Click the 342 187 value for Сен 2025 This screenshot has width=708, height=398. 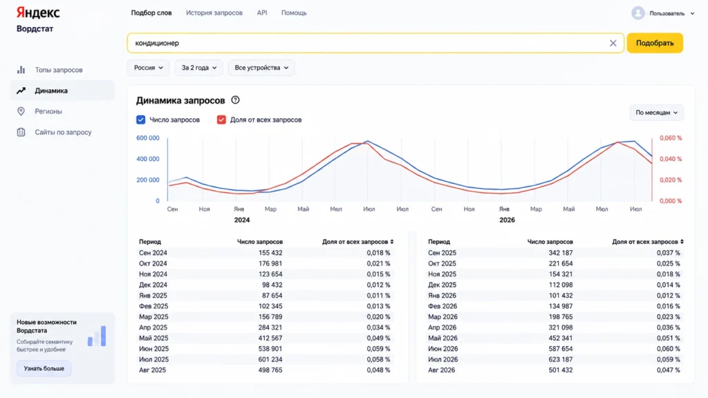tap(560, 253)
